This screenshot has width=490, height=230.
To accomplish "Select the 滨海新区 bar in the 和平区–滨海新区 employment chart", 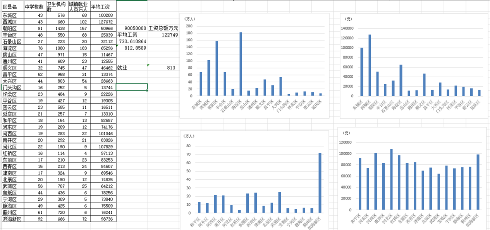I will pos(320,183).
